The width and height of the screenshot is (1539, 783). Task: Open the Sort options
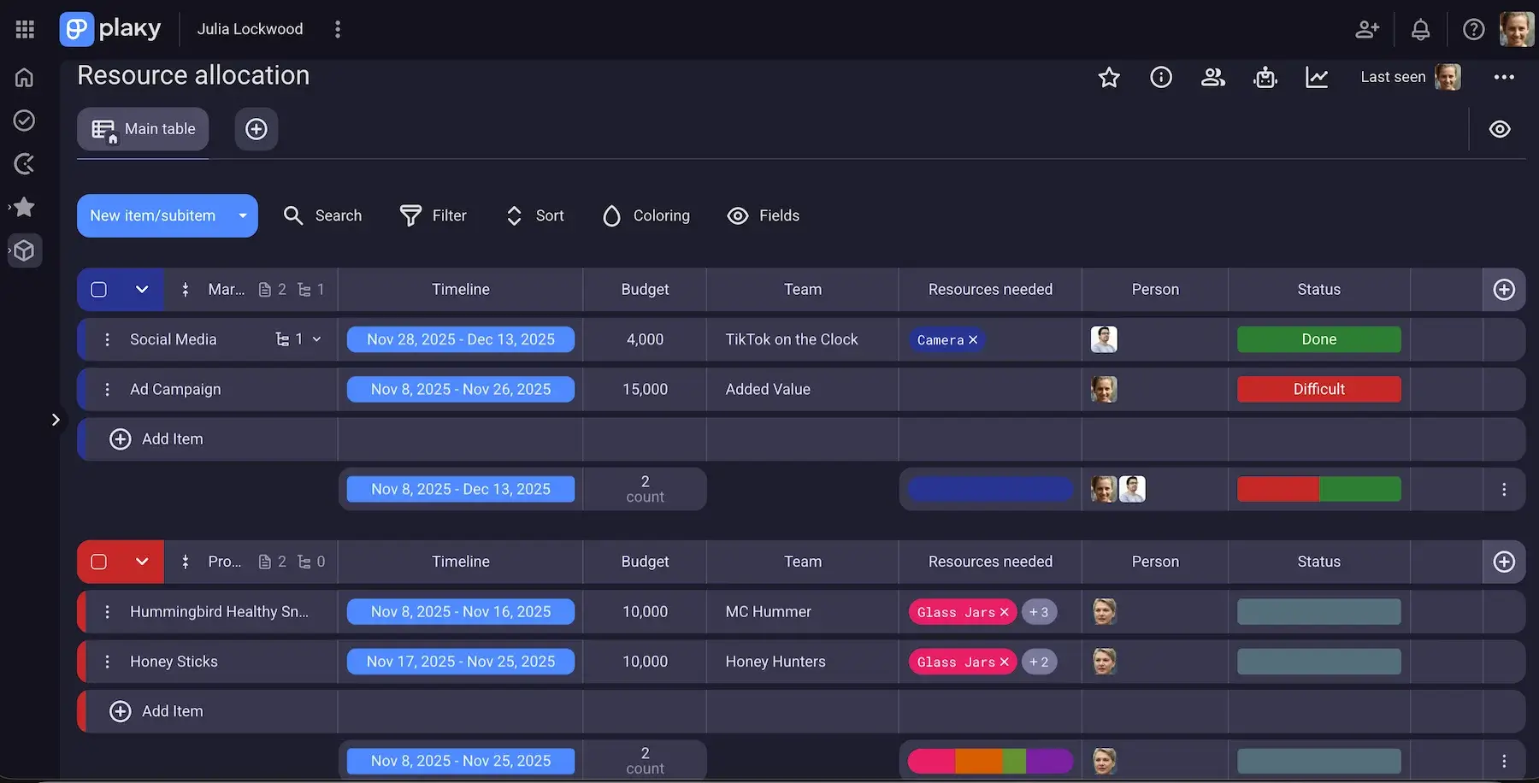click(535, 215)
